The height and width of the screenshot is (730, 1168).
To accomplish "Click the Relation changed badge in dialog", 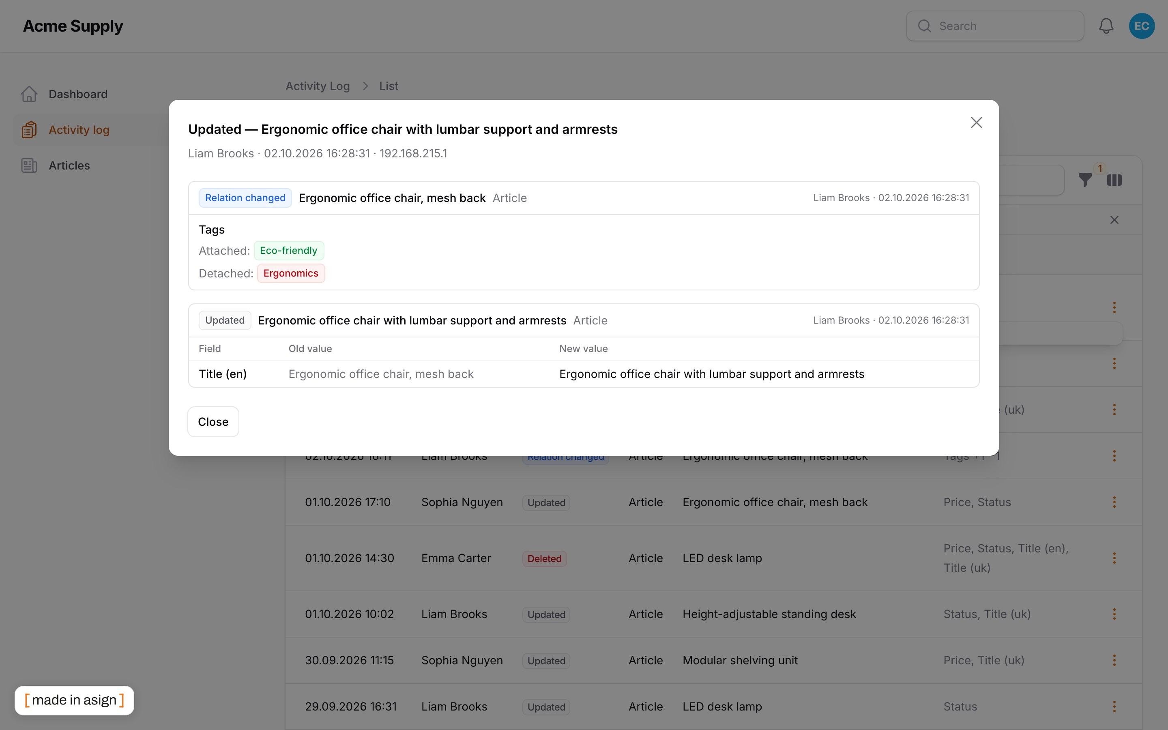I will point(245,198).
